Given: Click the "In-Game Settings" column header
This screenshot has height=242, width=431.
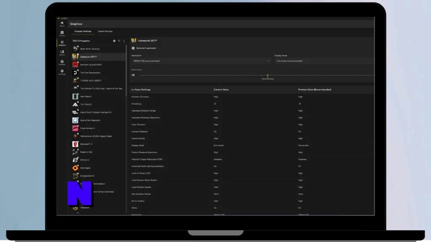Looking at the screenshot, I should 141,90.
